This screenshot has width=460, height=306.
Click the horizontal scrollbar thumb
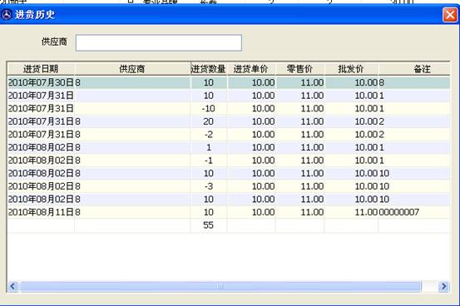[x=220, y=286]
